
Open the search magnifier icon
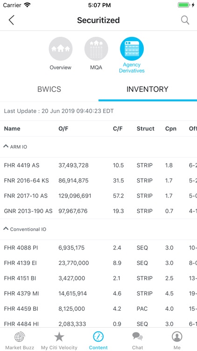[185, 20]
